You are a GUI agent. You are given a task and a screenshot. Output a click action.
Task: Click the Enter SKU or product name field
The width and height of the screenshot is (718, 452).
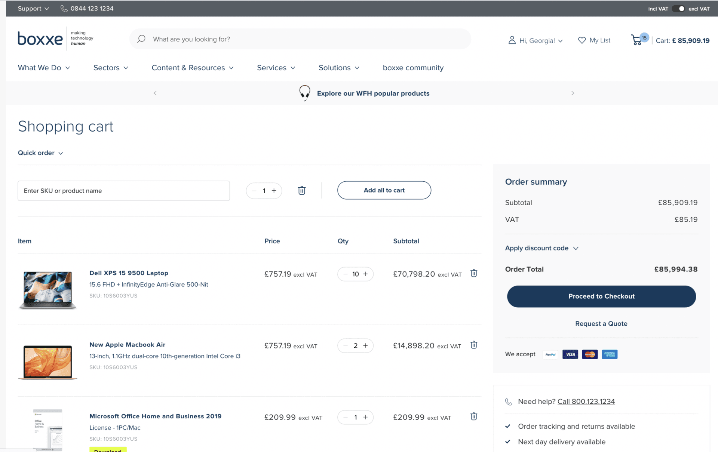click(124, 191)
